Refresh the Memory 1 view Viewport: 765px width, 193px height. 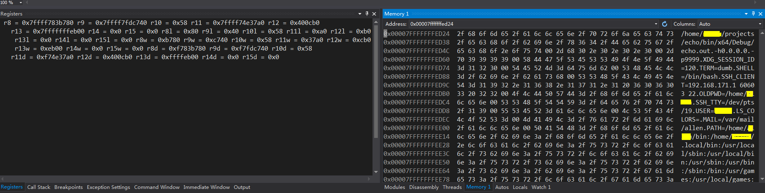pyautogui.click(x=664, y=24)
